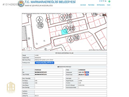The width and height of the screenshot is (129, 97).
Task: Click the list icon beside Yürürlükteki İmar Planı
Action: click(x=56, y=53)
